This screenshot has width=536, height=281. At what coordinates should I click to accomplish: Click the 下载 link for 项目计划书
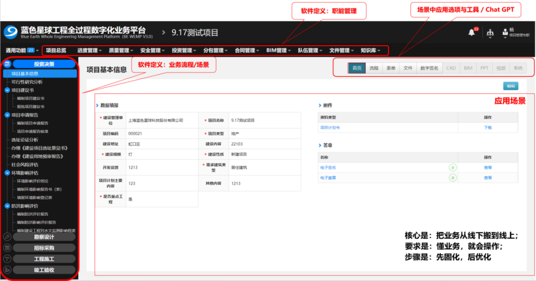tap(488, 128)
